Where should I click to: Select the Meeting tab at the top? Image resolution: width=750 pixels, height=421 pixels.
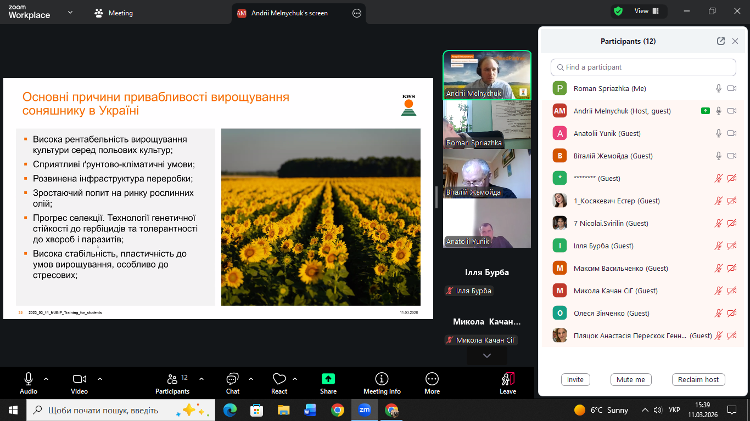(x=114, y=13)
